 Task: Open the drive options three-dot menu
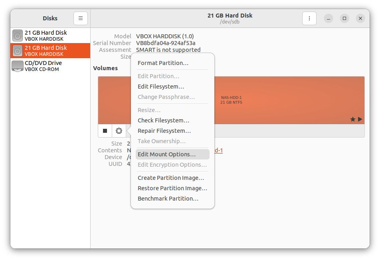coord(309,18)
